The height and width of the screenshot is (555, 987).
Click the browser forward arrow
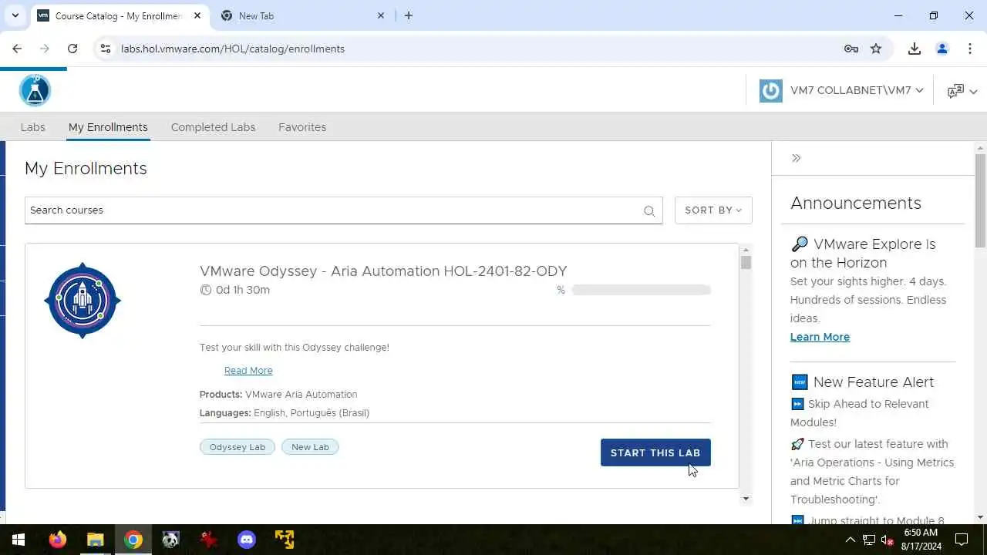click(45, 49)
